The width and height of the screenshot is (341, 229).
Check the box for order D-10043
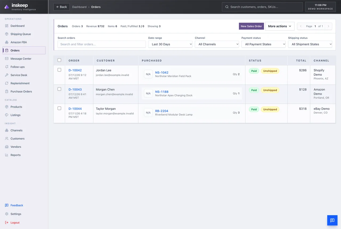tap(59, 89)
